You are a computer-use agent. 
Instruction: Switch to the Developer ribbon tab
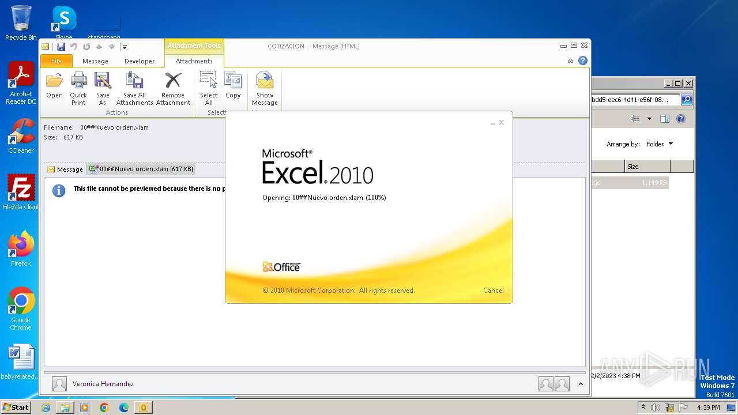(140, 61)
